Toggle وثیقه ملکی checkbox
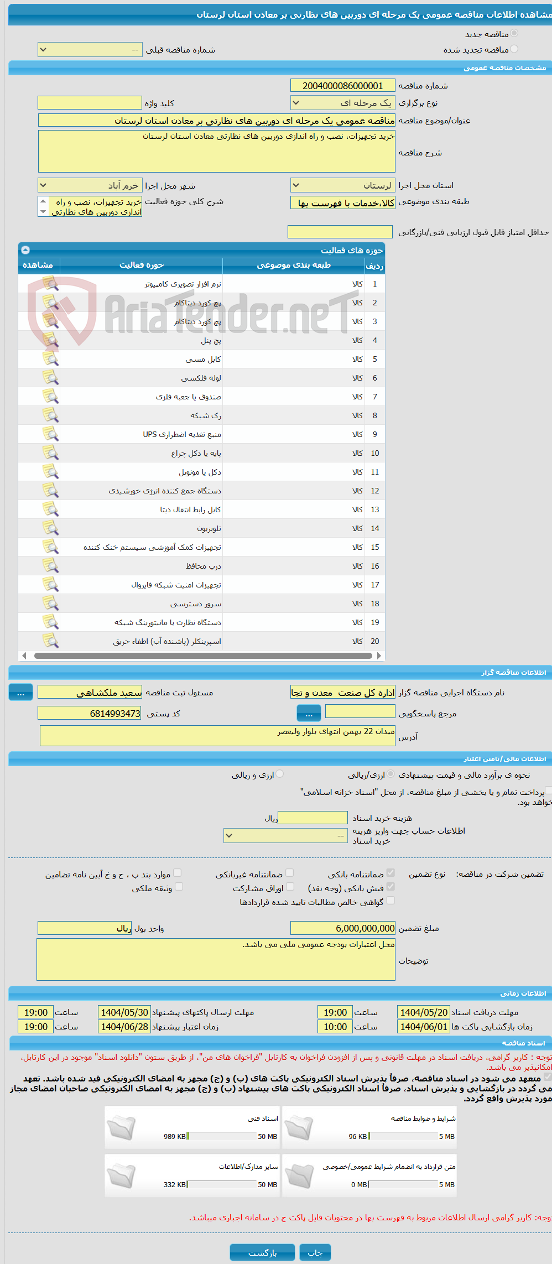 pos(179,887)
